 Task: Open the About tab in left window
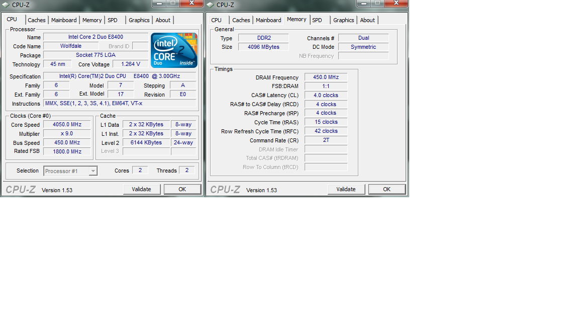point(163,20)
